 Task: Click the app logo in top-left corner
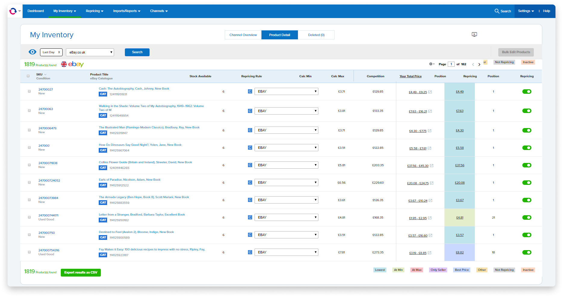click(13, 11)
